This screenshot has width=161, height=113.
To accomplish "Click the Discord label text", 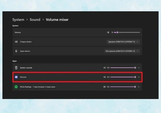I will 23,77.
